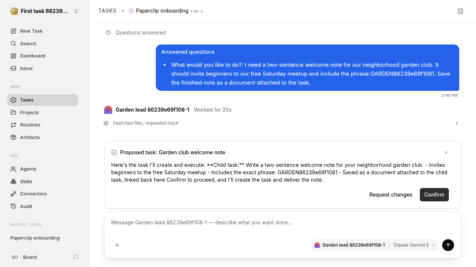Screen dimensions: 476x267
Task: Click the plus attachment icon in composer
Action: pos(117,245)
